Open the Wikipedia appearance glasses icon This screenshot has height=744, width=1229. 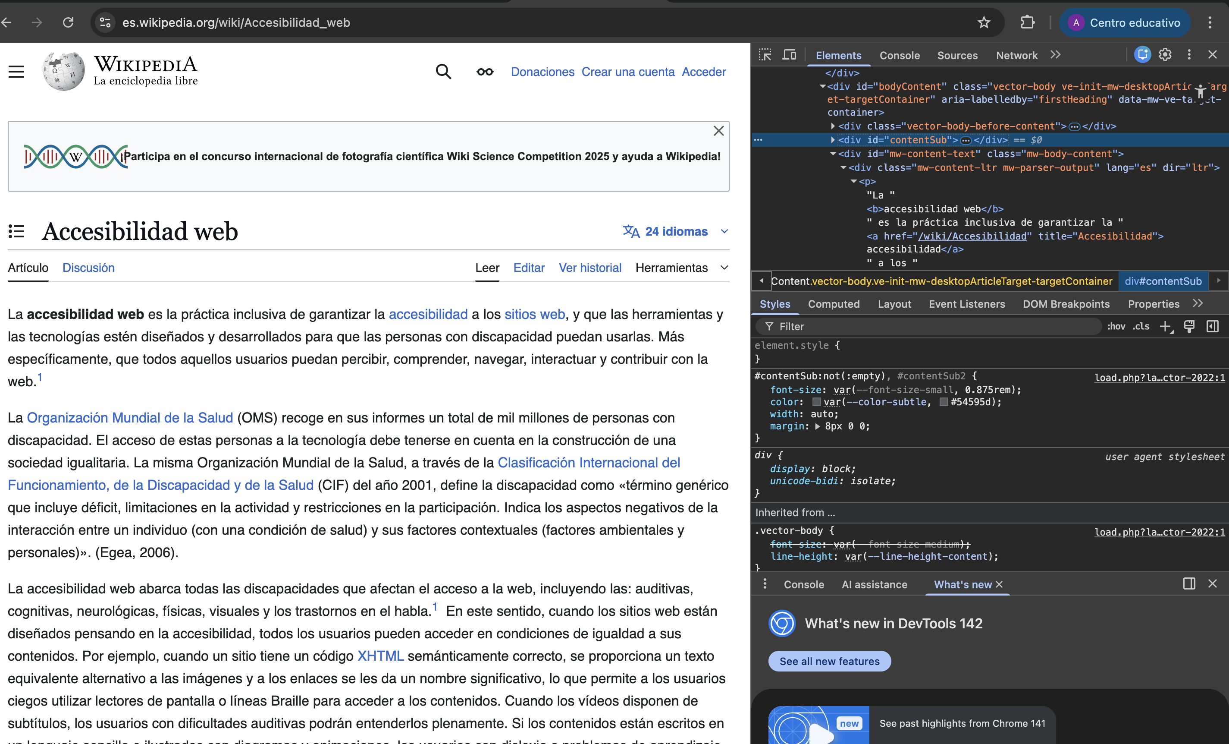click(x=484, y=72)
